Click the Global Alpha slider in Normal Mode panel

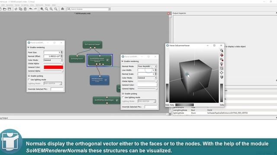(147, 81)
